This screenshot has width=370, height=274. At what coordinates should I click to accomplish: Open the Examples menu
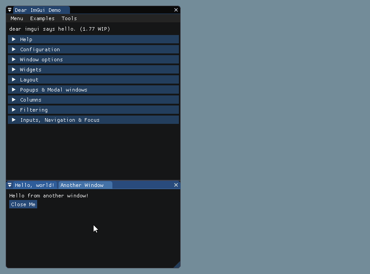(x=42, y=18)
